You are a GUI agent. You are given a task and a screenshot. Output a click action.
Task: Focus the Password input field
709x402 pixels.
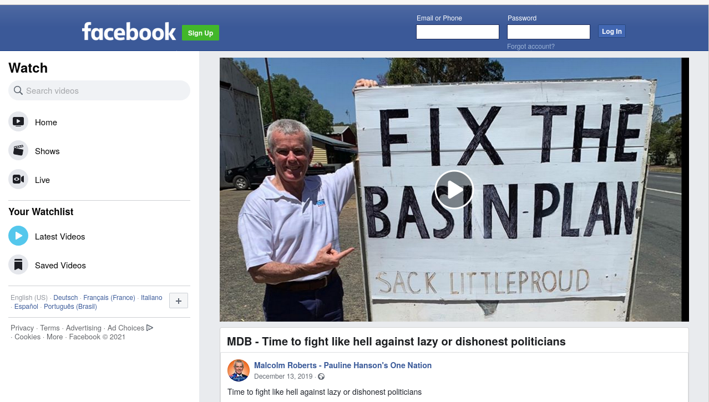(549, 32)
